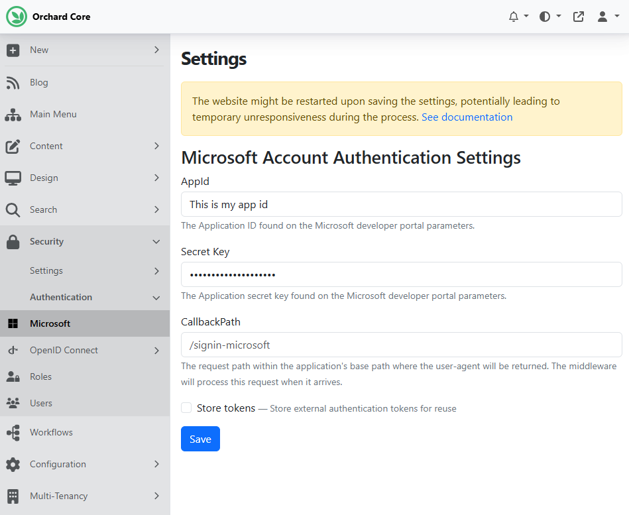The image size is (629, 515).
Task: Click the Store tokens label text
Action: (226, 408)
